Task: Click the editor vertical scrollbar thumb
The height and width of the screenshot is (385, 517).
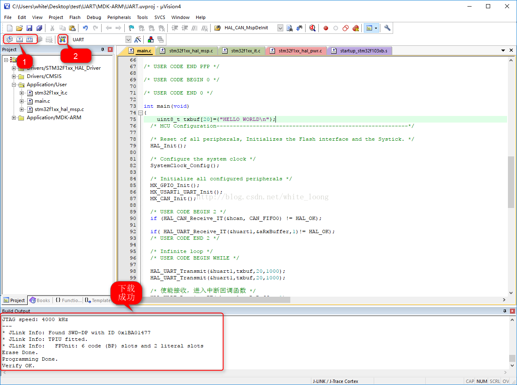Action: point(511,182)
